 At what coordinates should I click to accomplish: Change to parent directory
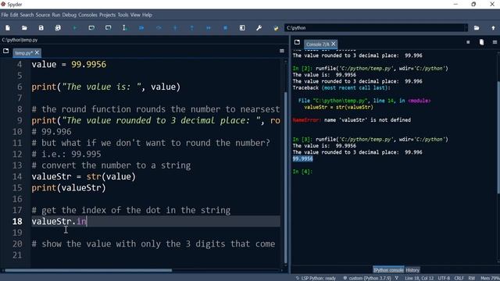[493, 28]
